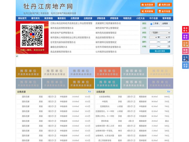189x142 pixels.
Task: Click the minimum 面积 input field
Action: click(x=153, y=42)
